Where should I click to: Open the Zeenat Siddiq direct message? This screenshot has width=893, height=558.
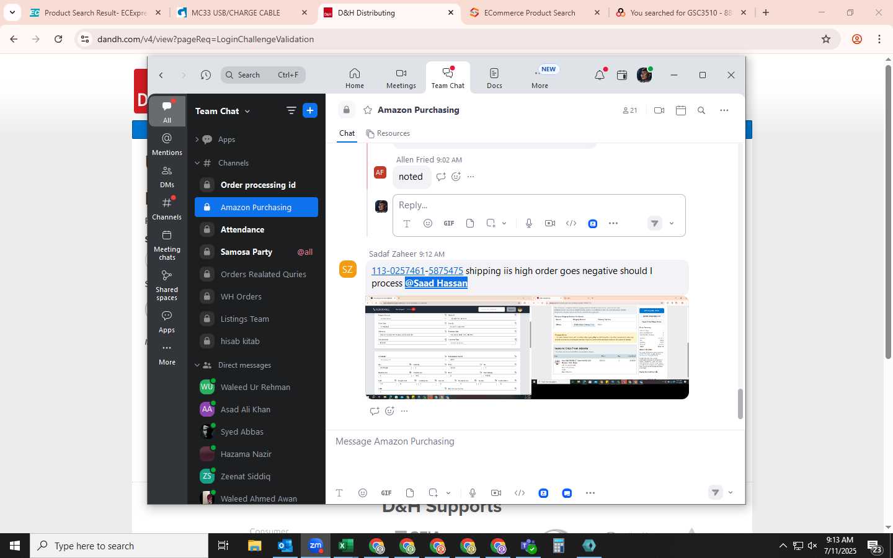[256, 476]
